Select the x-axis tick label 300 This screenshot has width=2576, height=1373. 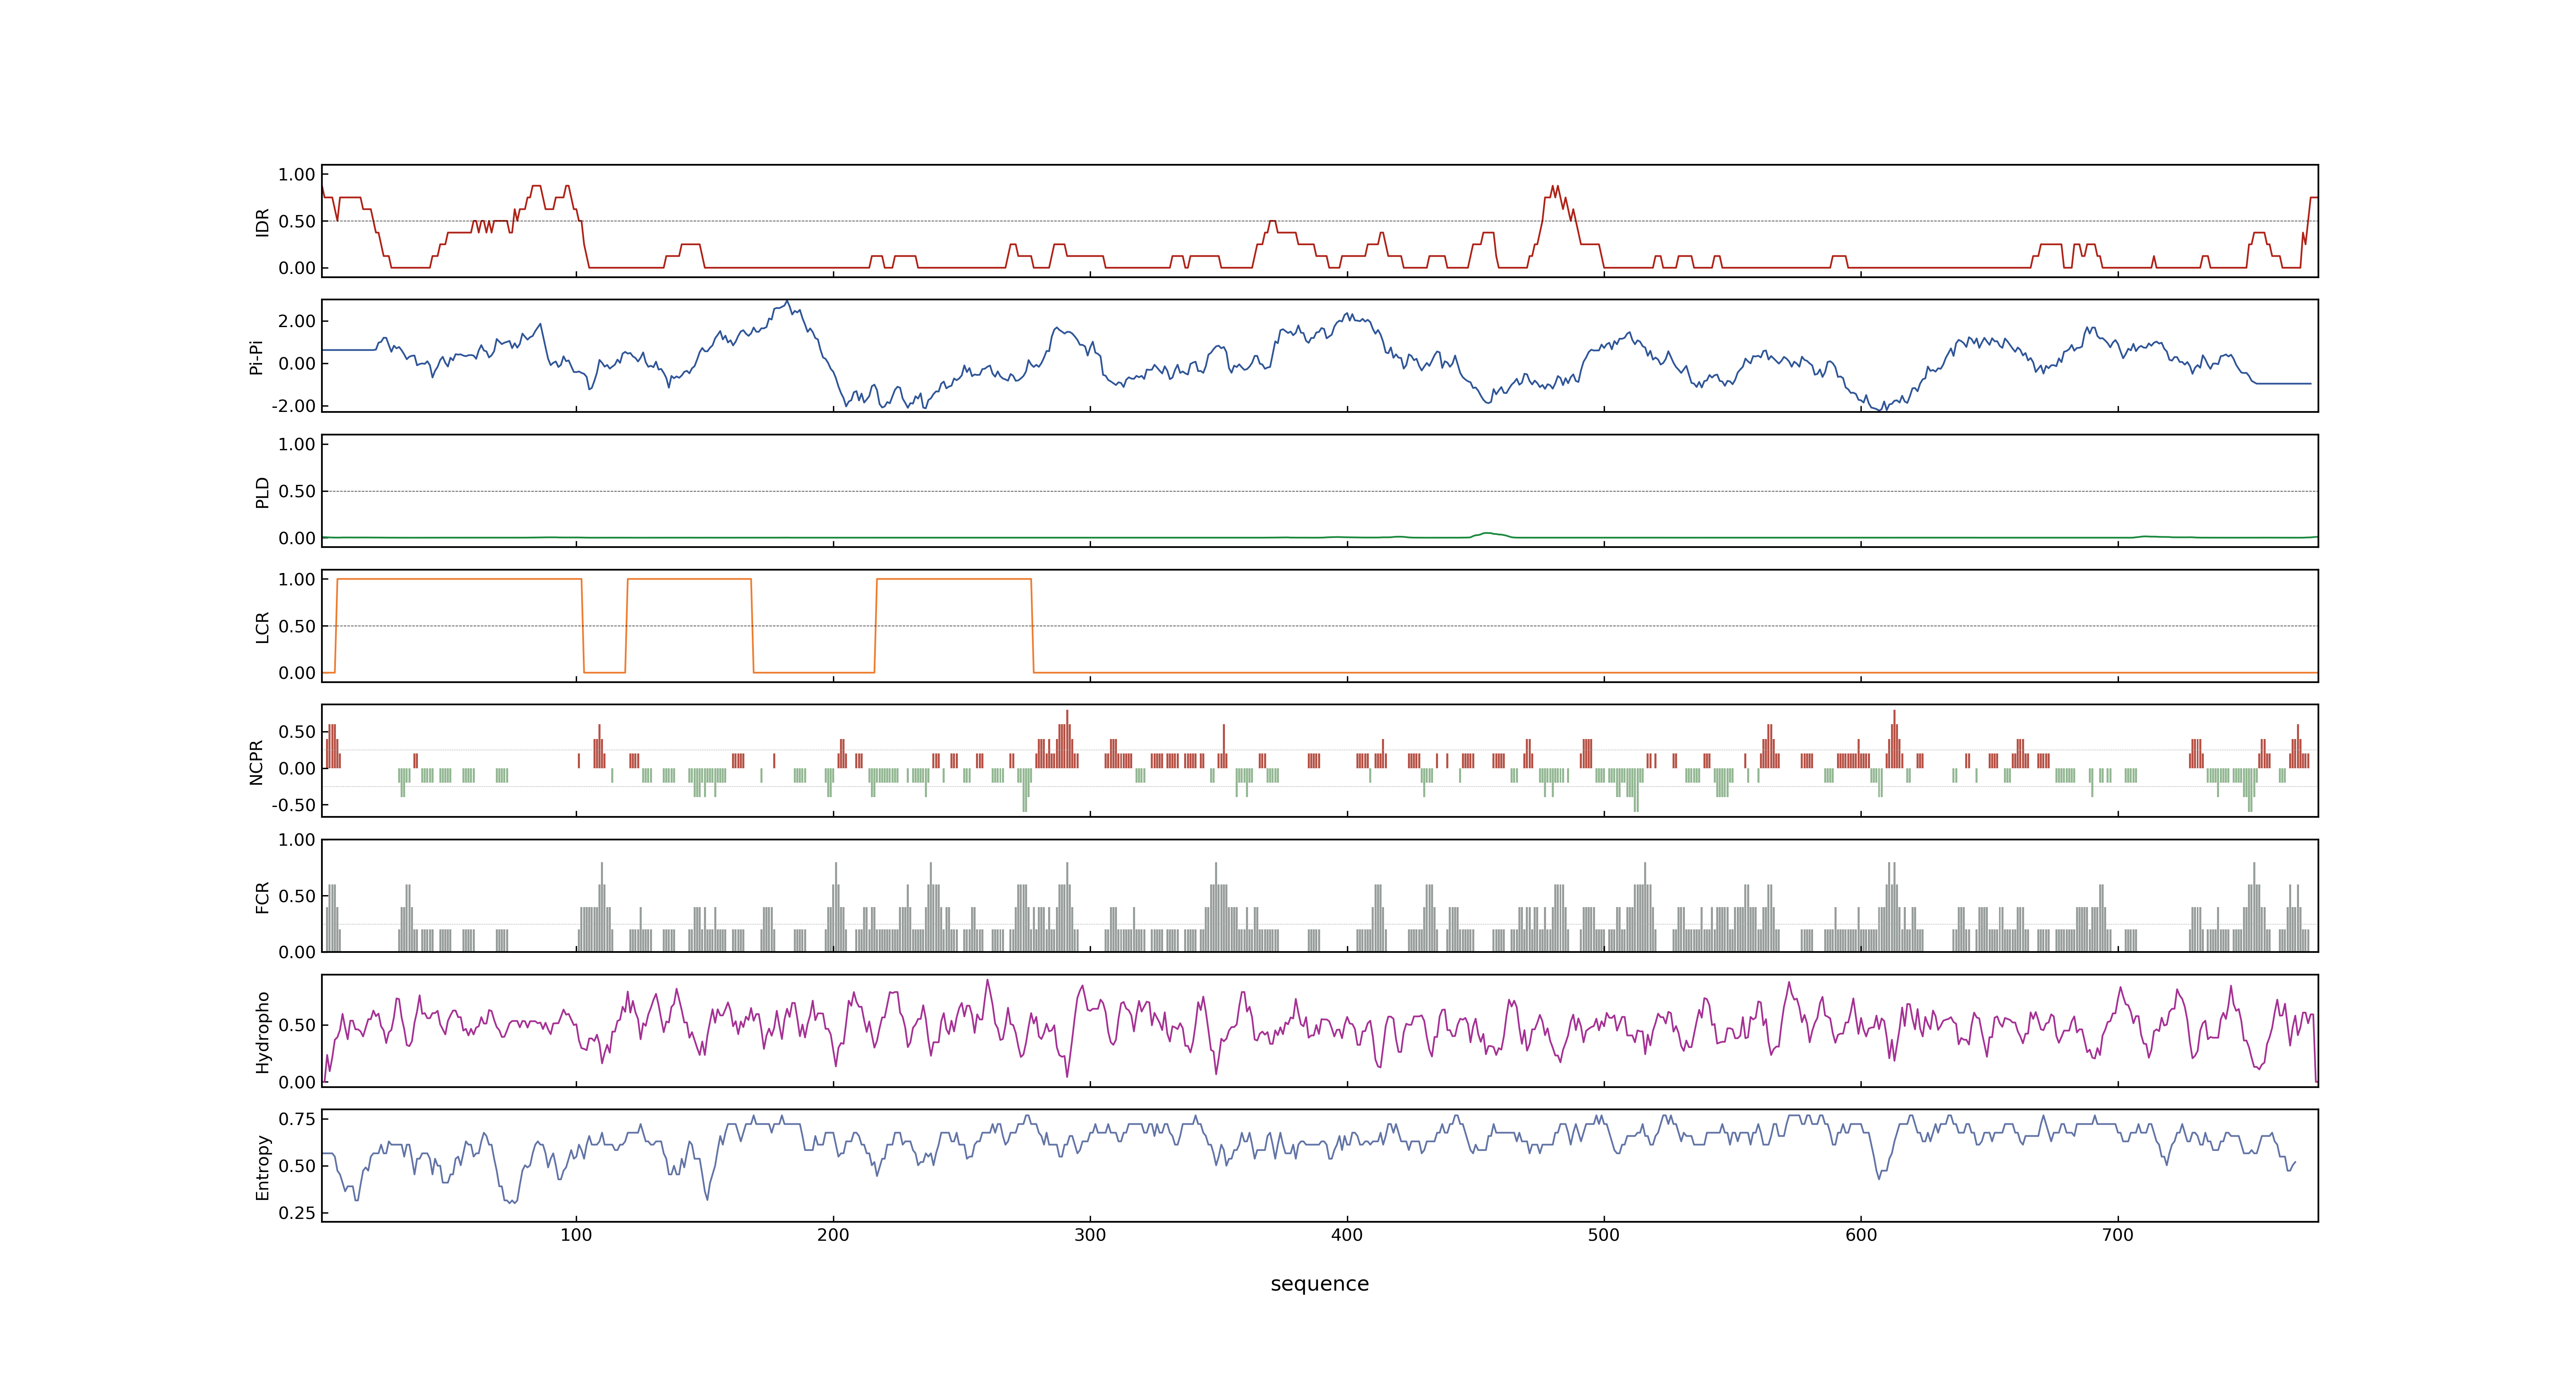[x=1090, y=1235]
